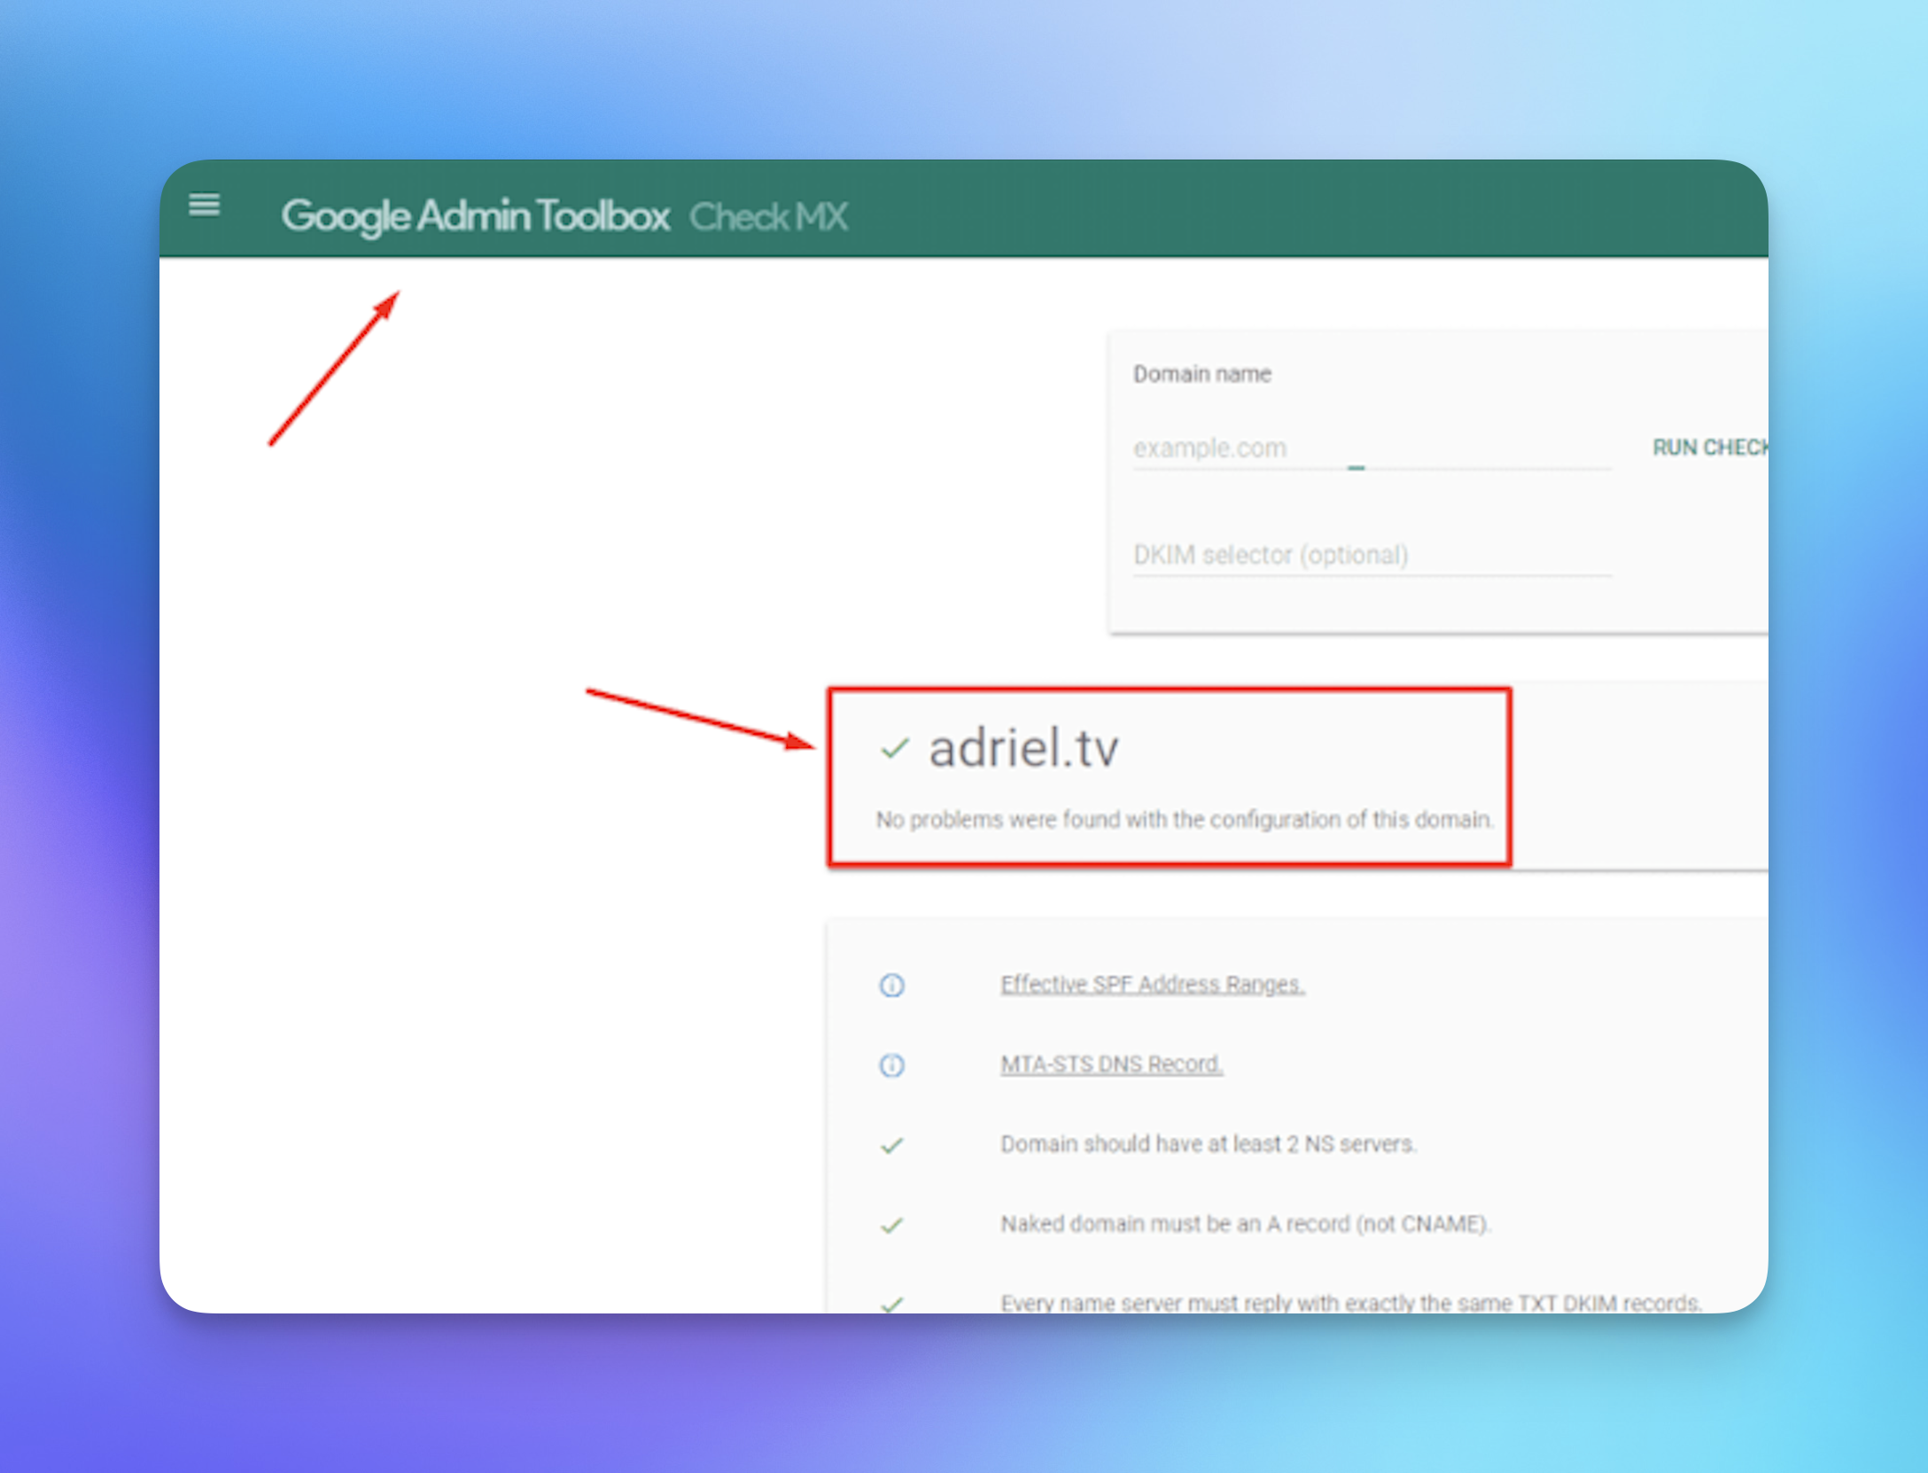Open the MTA-STS DNS Record link
The width and height of the screenshot is (1928, 1473).
point(1112,1064)
